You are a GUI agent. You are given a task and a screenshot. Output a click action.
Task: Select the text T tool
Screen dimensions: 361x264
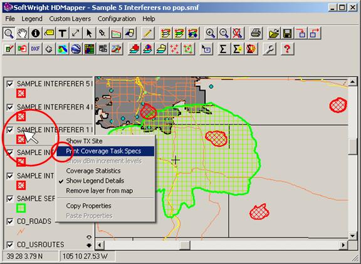[62, 33]
